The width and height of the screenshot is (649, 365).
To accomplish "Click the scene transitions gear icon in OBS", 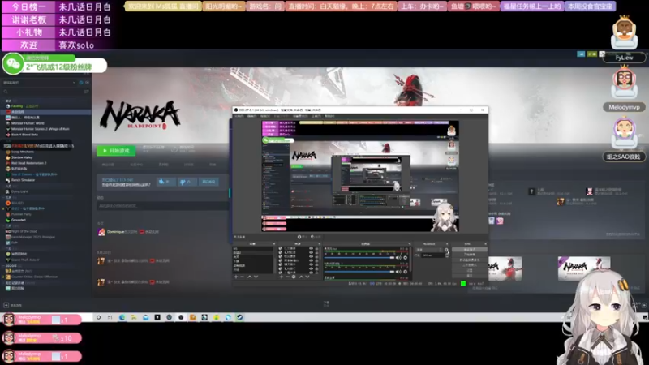I will [x=446, y=250].
